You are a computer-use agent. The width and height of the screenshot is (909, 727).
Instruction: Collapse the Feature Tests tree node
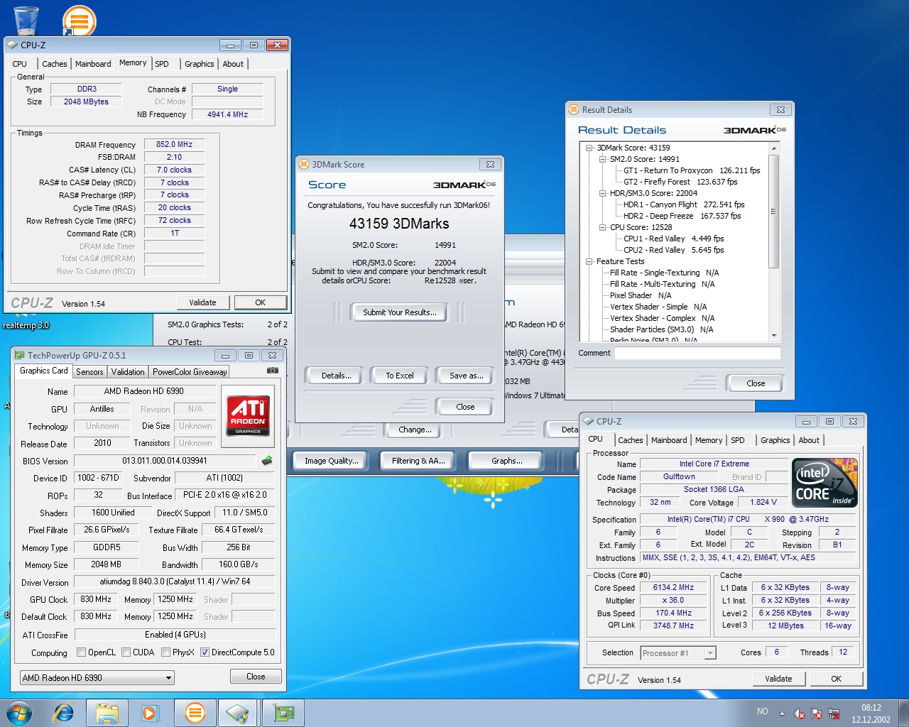click(589, 261)
